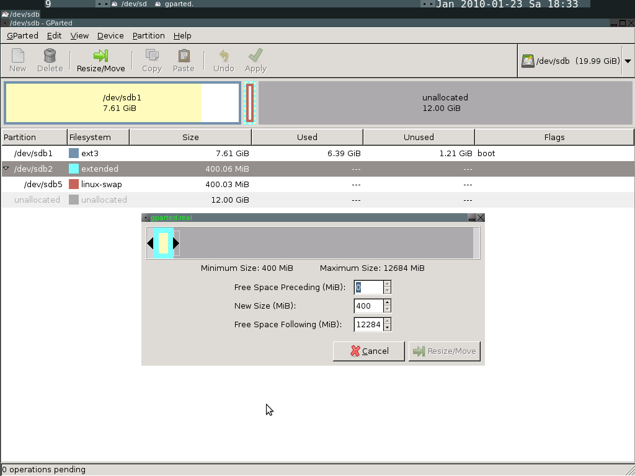Increase New Size with its up stepper arrow
The width and height of the screenshot is (635, 476).
pos(386,302)
